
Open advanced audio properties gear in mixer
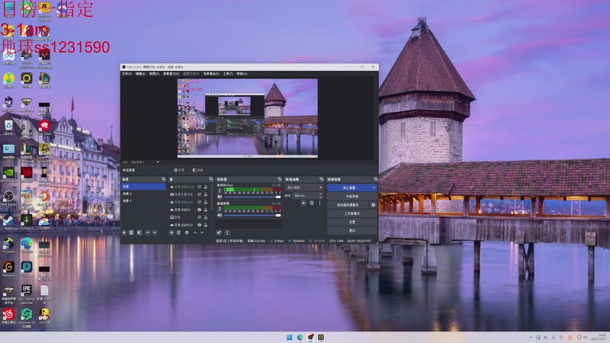(219, 232)
